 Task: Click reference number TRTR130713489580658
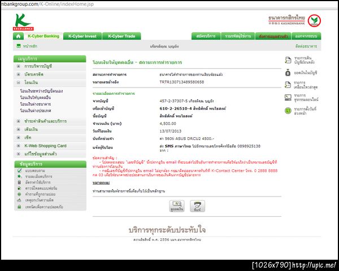click(181, 82)
